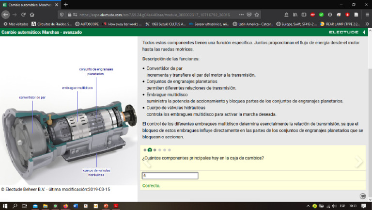Open Adobe Acrobat from taskbar
The image size is (372, 210).
pos(116,206)
